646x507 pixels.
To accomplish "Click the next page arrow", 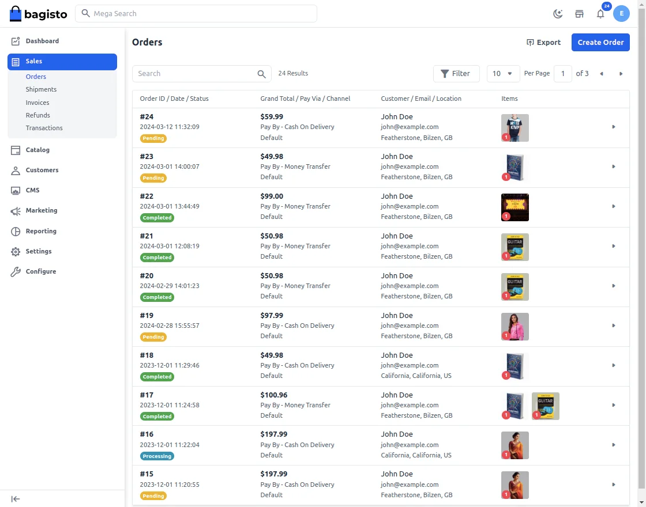I will coord(621,73).
